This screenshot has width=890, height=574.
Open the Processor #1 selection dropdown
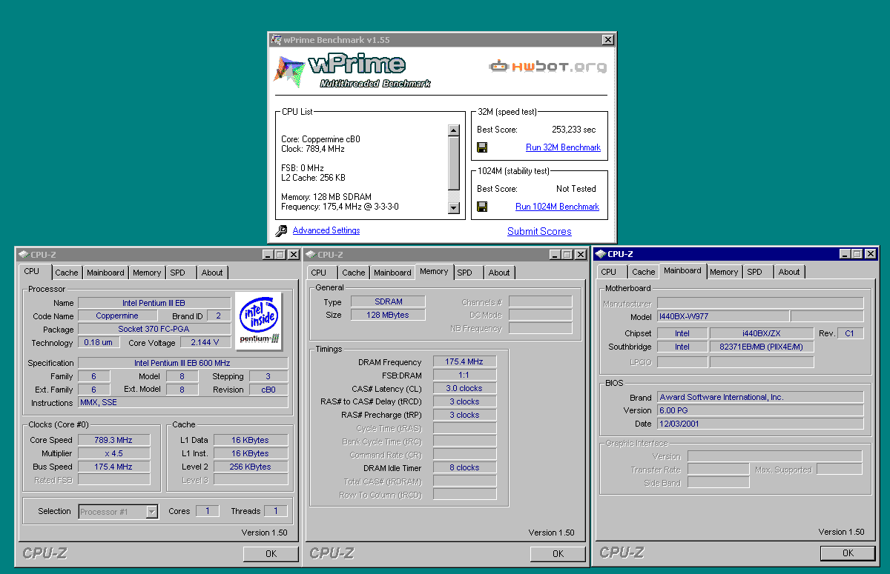(x=152, y=512)
